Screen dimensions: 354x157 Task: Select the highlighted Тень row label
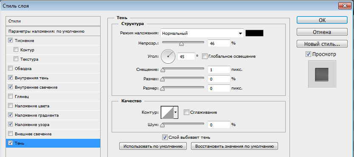pyautogui.click(x=20, y=143)
